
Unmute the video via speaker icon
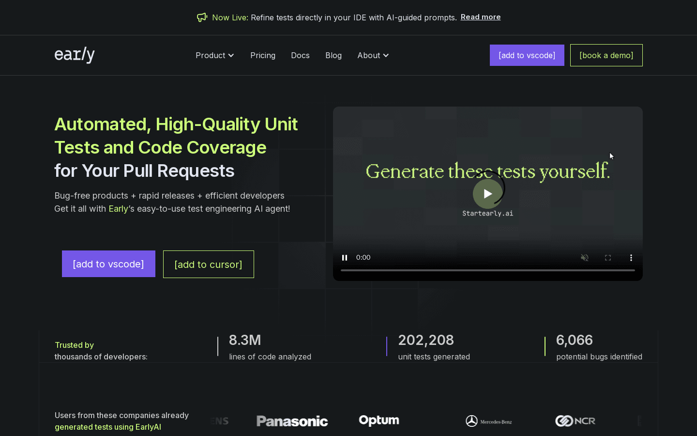pyautogui.click(x=585, y=258)
